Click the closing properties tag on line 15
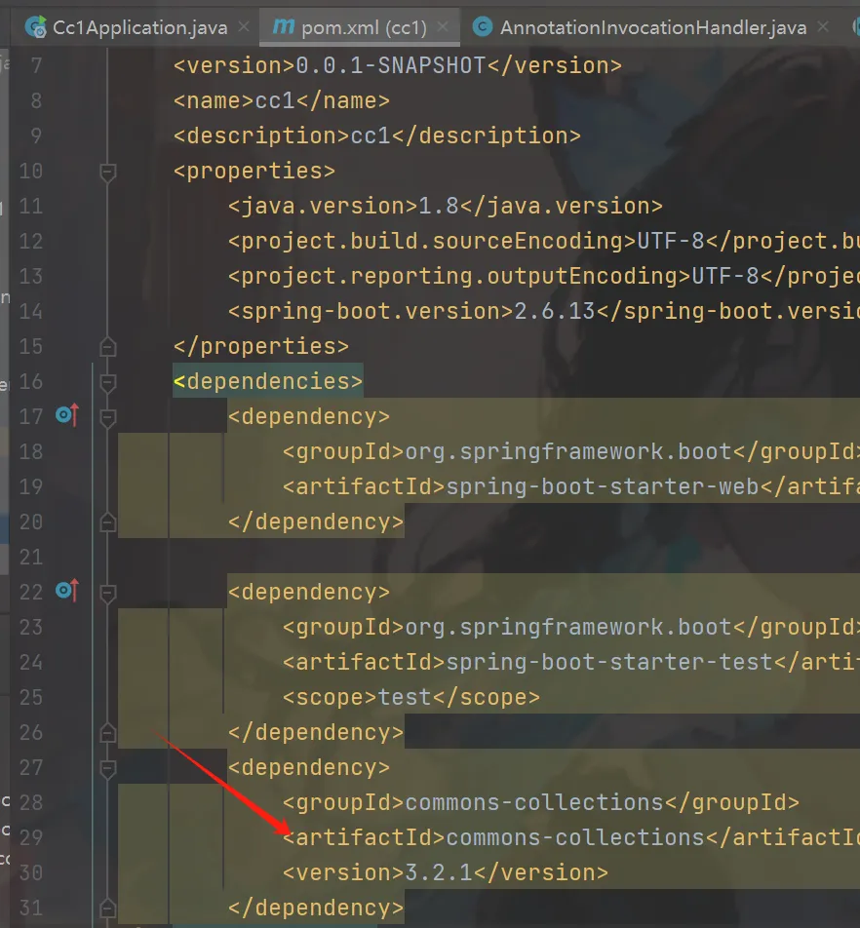The image size is (860, 928). click(x=261, y=346)
